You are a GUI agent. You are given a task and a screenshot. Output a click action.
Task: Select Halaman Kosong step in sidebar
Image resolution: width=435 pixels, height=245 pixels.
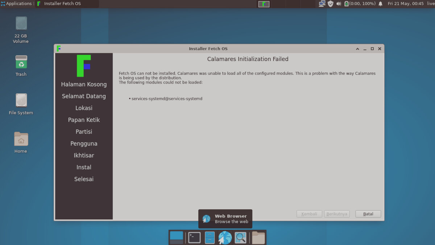click(x=84, y=84)
